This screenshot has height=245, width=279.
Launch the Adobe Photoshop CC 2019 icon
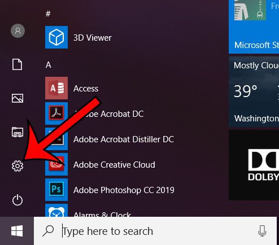pos(56,190)
